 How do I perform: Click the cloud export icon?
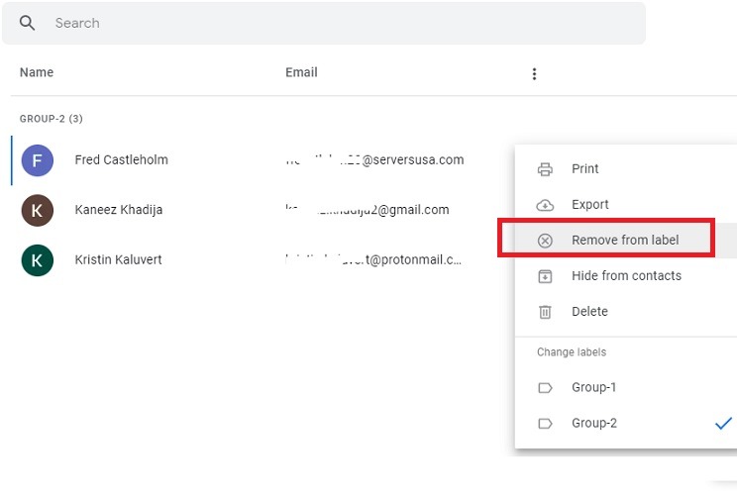click(545, 205)
